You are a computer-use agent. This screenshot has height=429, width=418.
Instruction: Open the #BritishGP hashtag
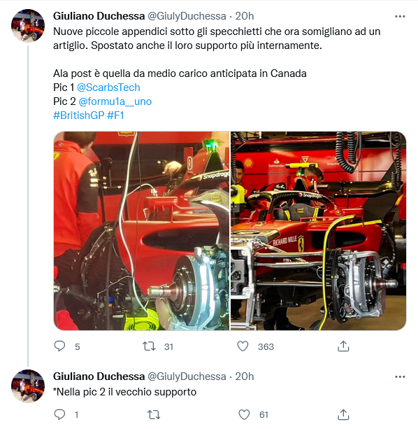(x=79, y=115)
